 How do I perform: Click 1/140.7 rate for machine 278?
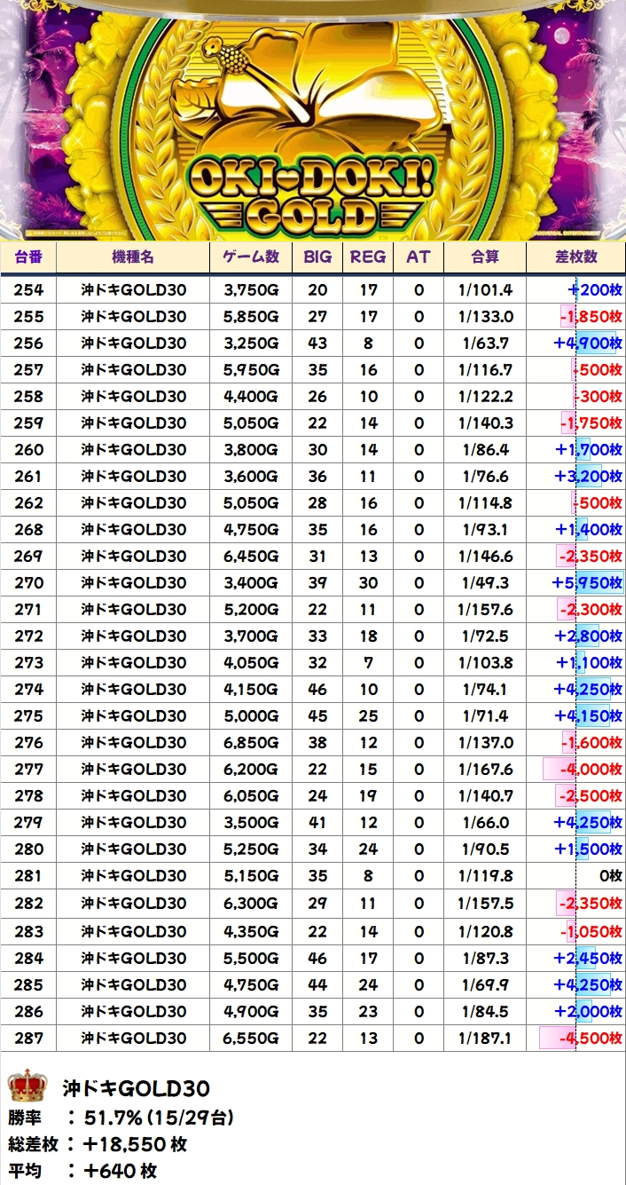pos(485,795)
